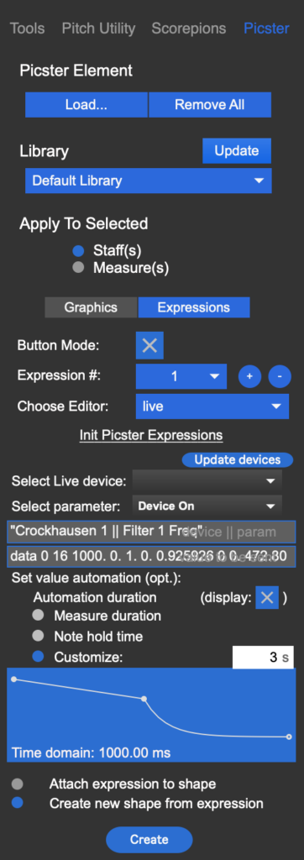Open the Device On parameter dropdown
Viewport: 304px width, 860px height.
pos(207,506)
